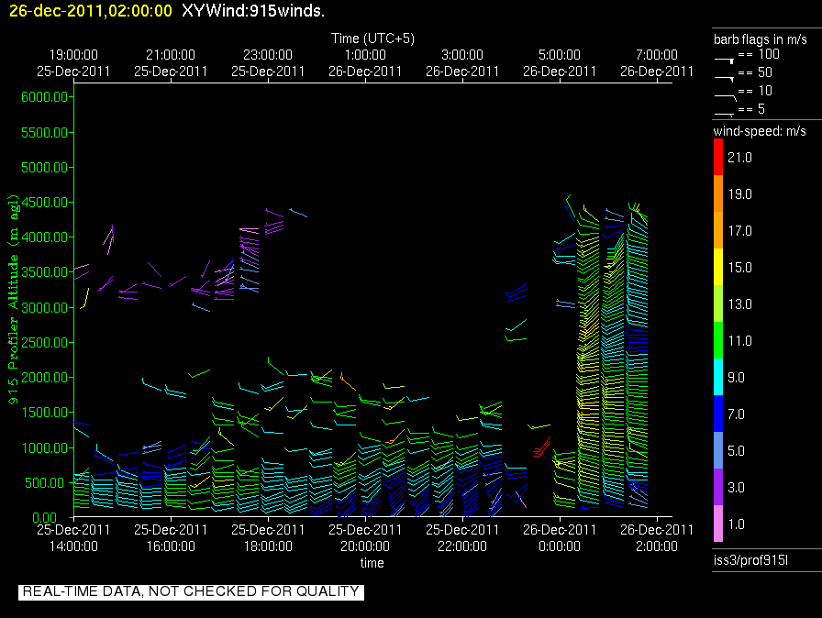Click the yellow 15.0 color swatch
The height and width of the screenshot is (618, 822).
[718, 267]
